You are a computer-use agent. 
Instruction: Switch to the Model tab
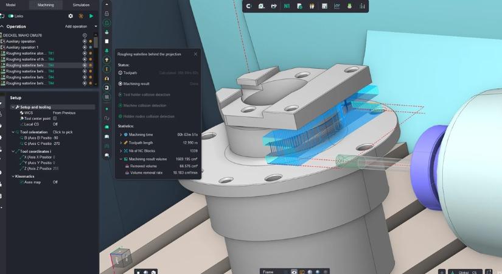click(x=10, y=5)
